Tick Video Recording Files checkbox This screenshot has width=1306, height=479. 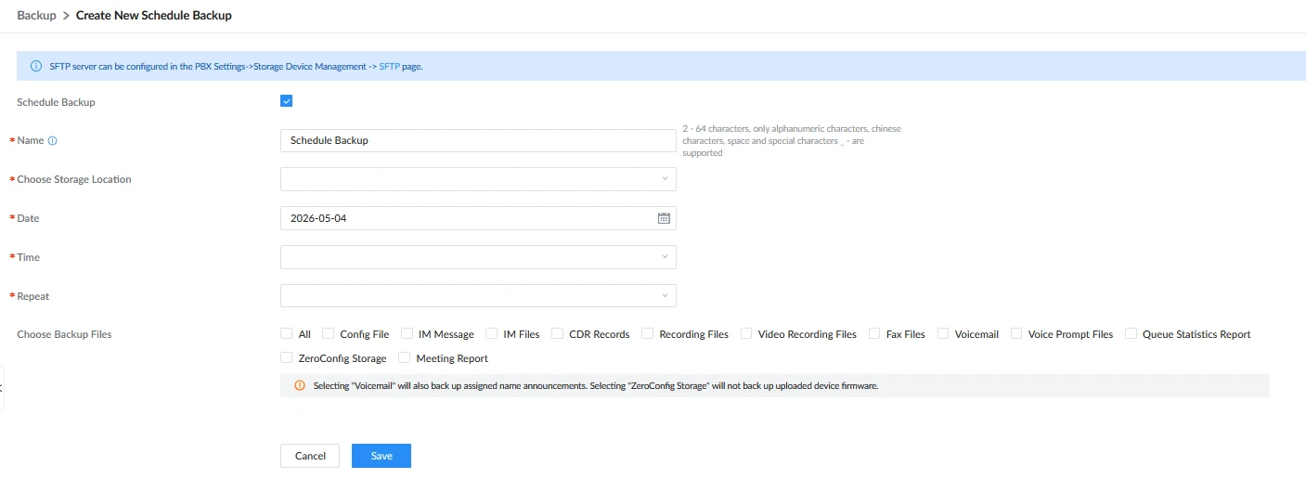746,333
